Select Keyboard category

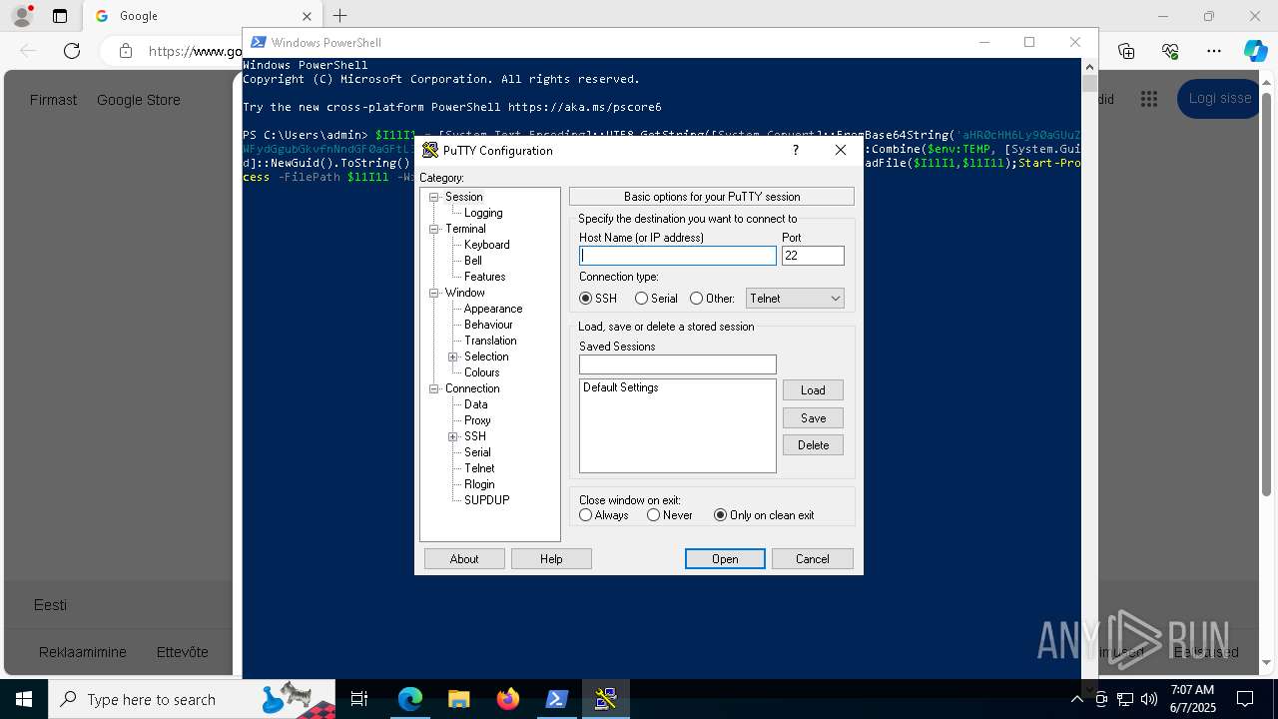[x=487, y=245]
